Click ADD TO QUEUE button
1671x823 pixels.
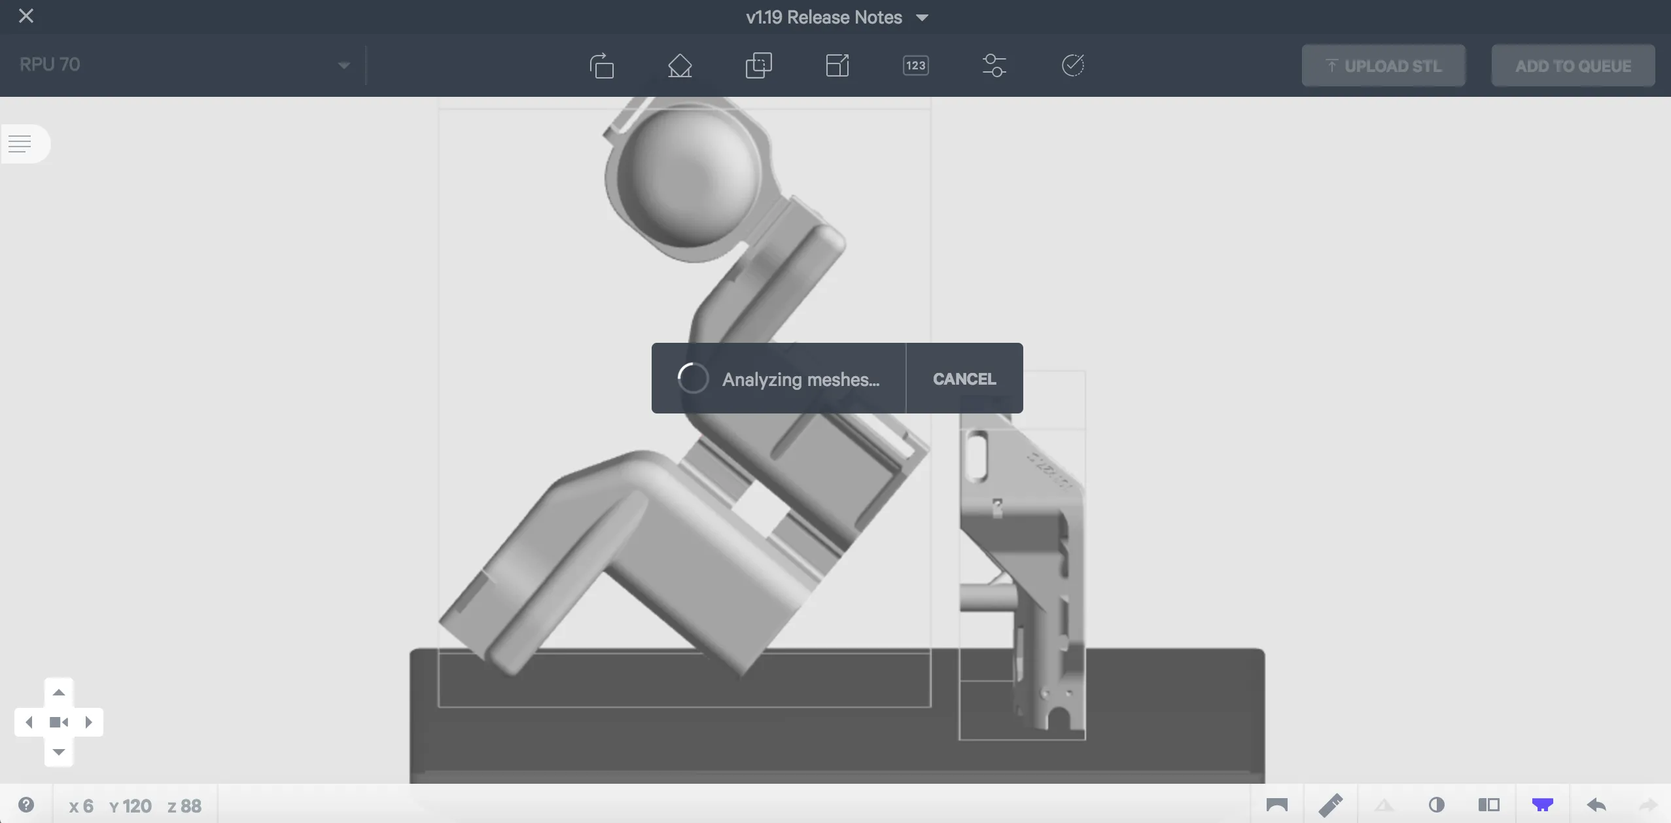point(1573,65)
